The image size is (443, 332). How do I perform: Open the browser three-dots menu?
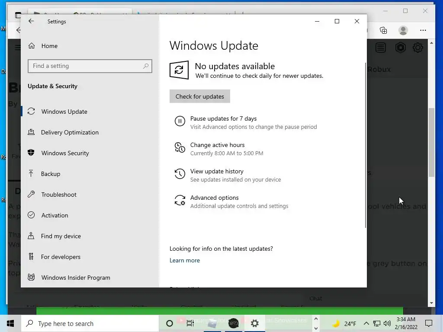click(x=423, y=30)
